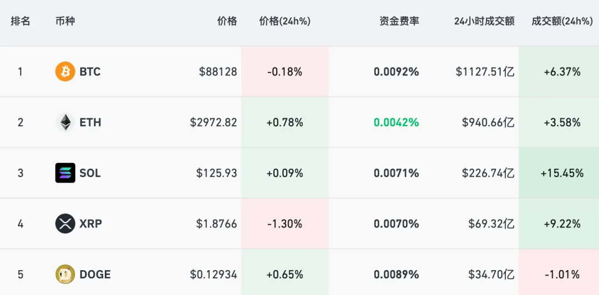
Task: Open the SOL coin name link
Action: (90, 173)
